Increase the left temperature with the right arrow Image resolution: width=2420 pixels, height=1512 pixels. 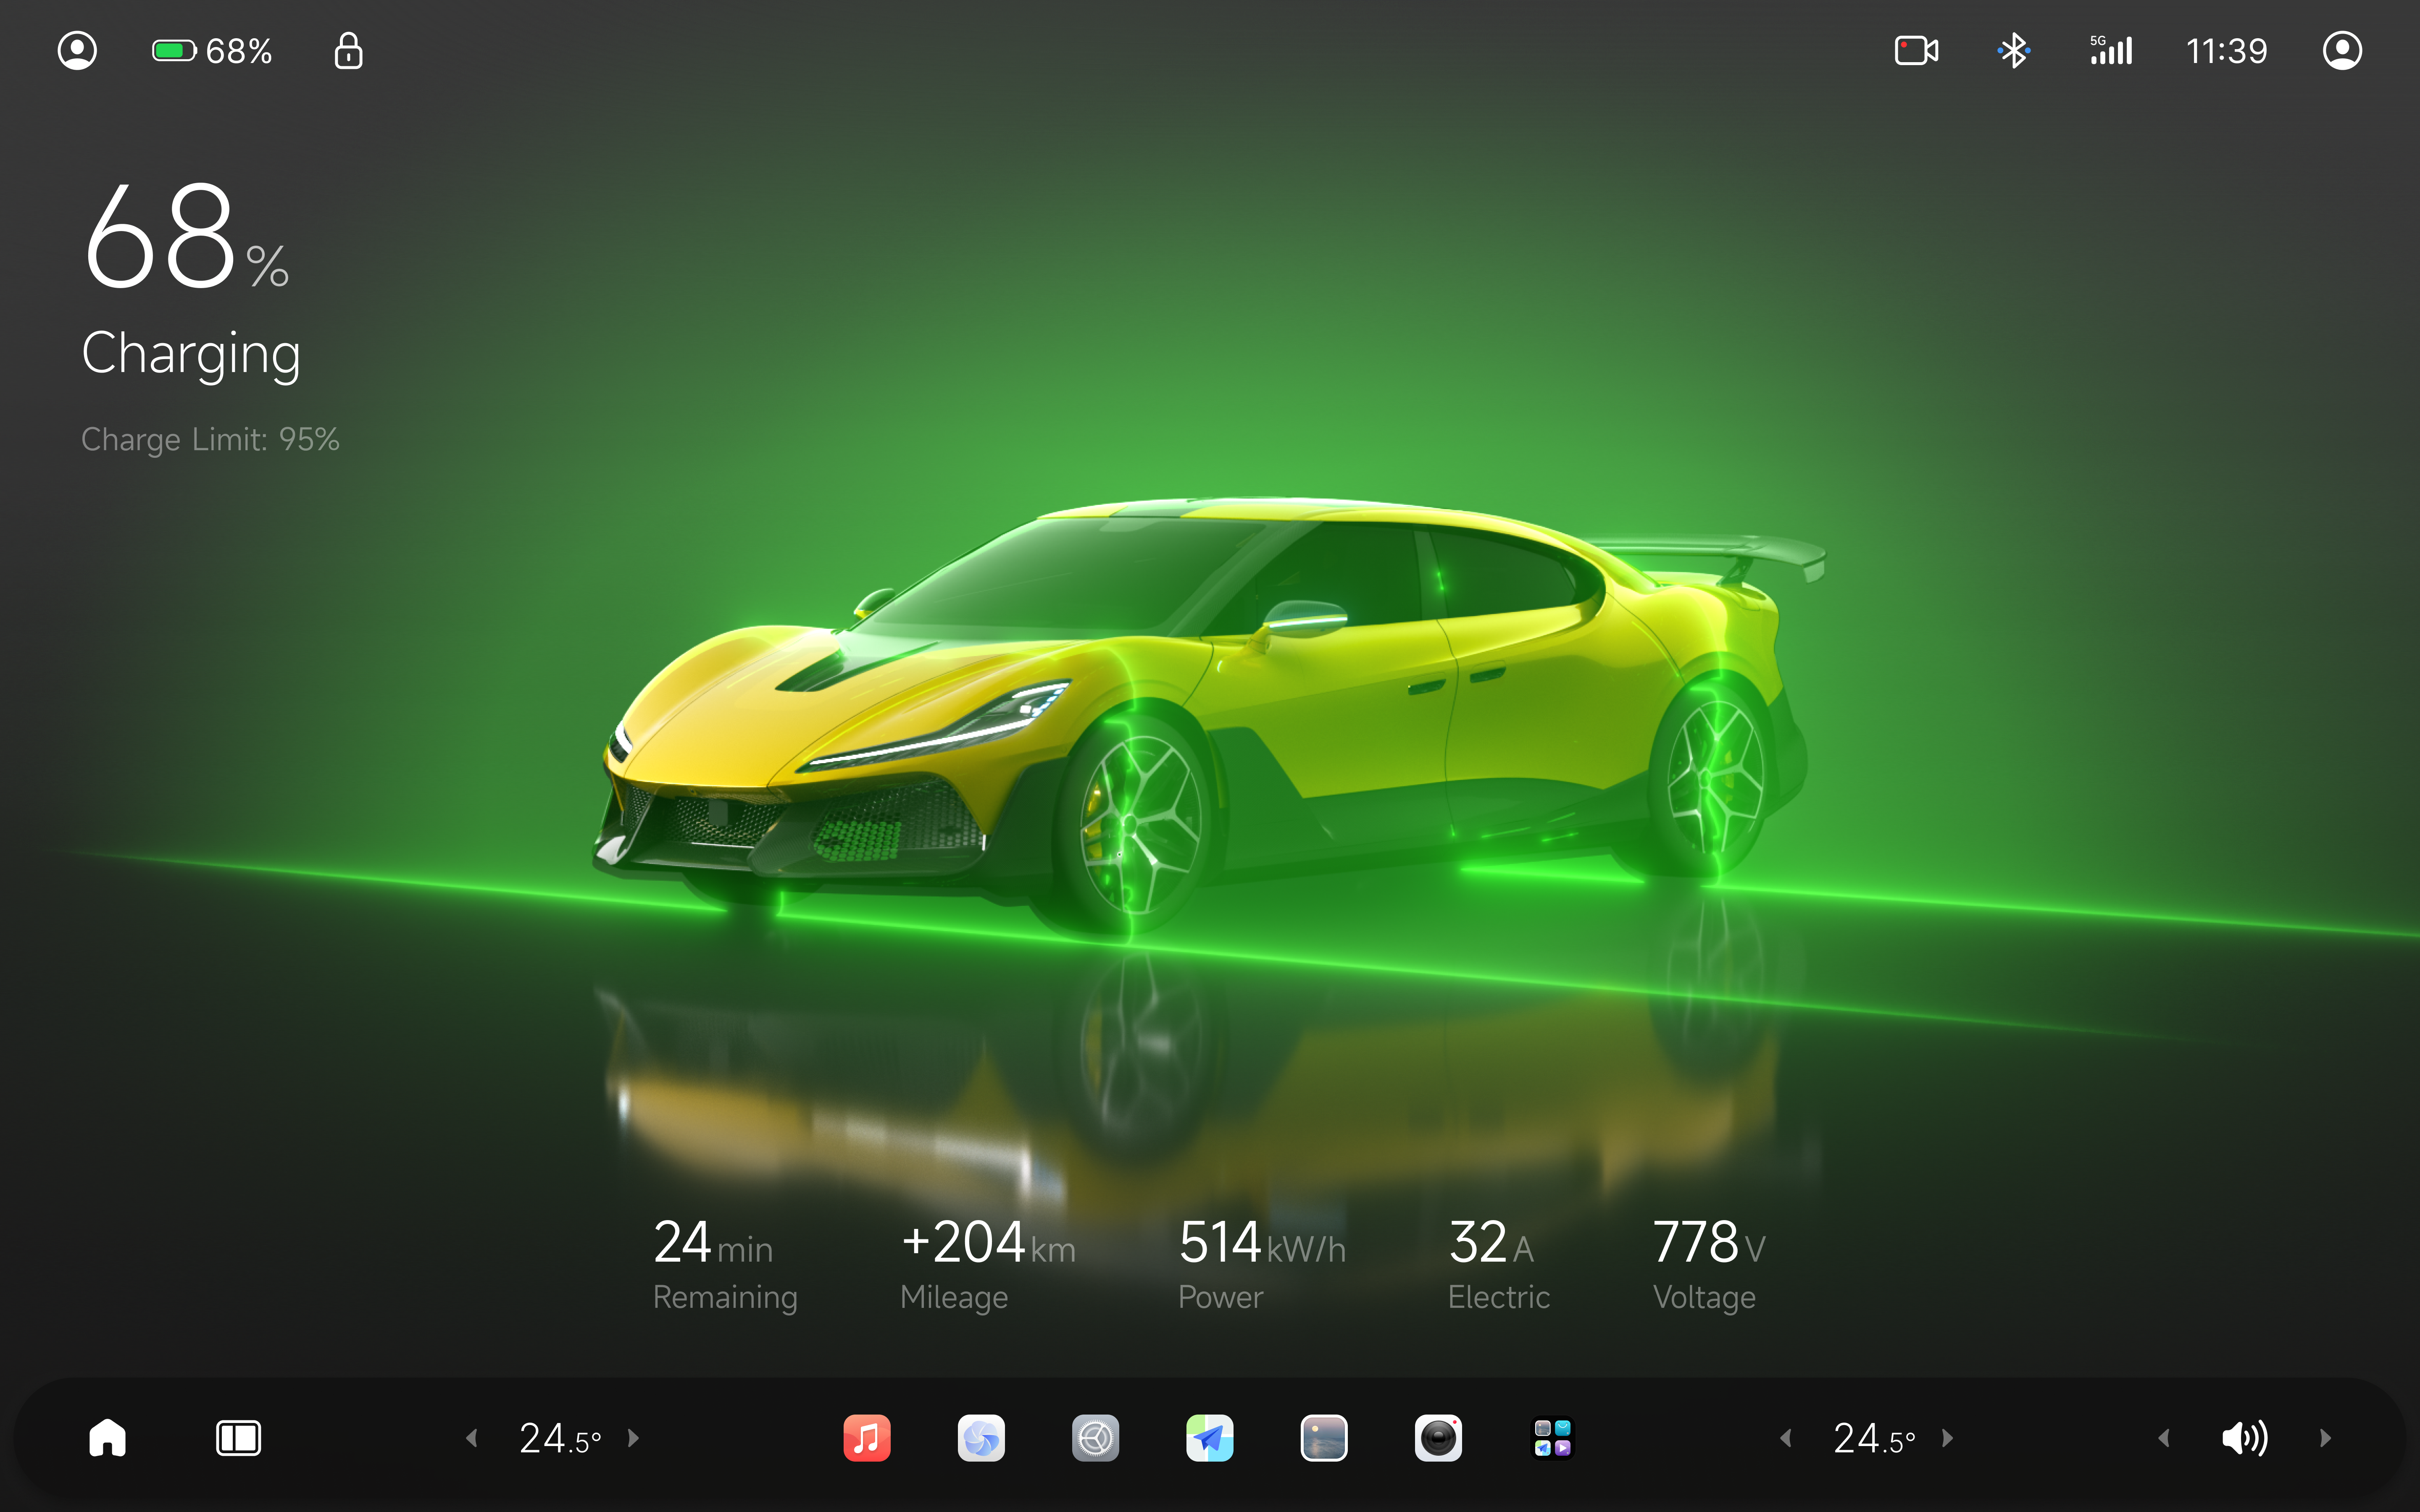click(633, 1438)
